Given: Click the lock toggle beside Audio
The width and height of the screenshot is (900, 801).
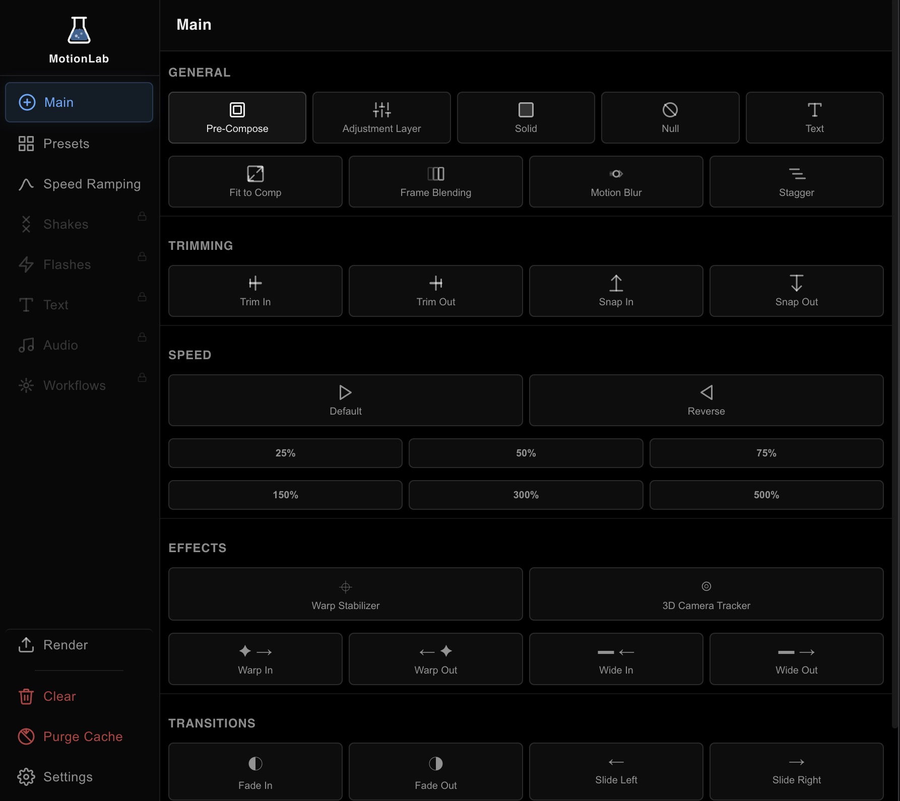Looking at the screenshot, I should [x=142, y=338].
